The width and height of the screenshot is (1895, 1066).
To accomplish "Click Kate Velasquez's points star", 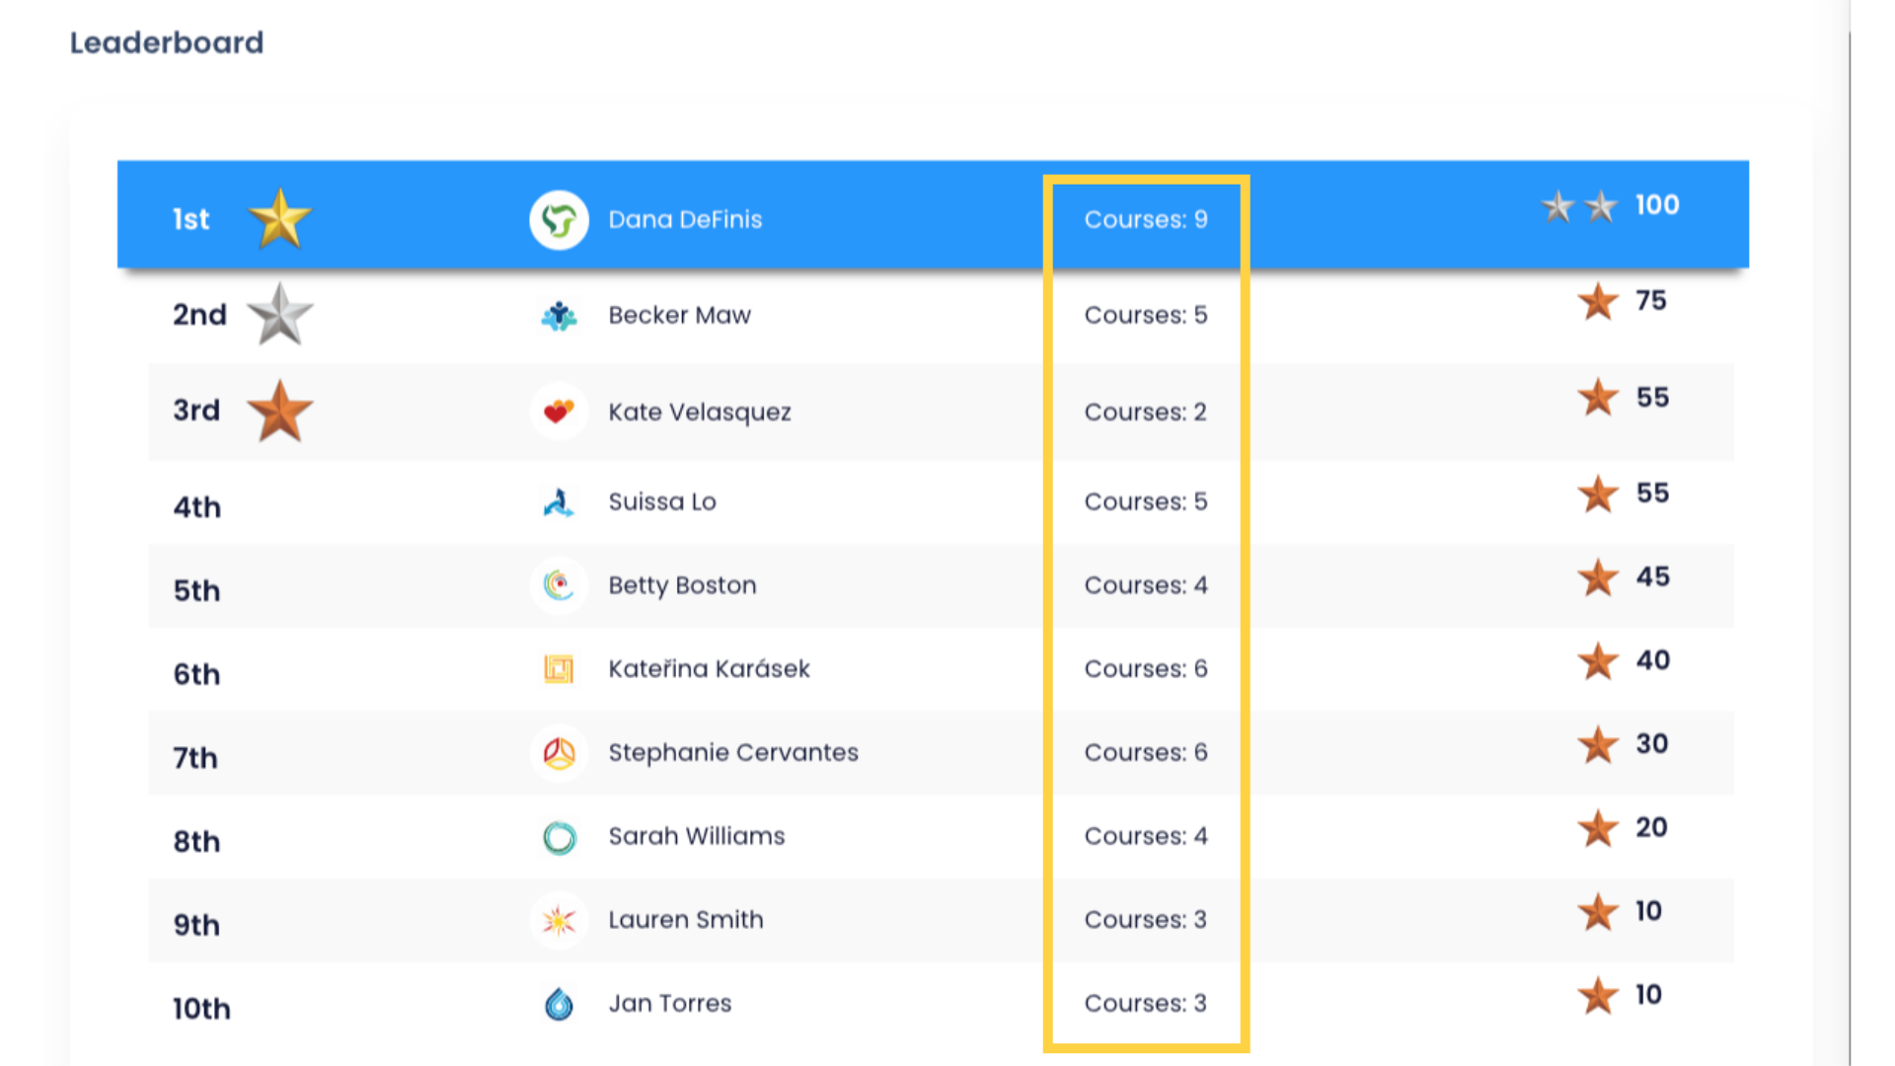I will tap(1598, 397).
